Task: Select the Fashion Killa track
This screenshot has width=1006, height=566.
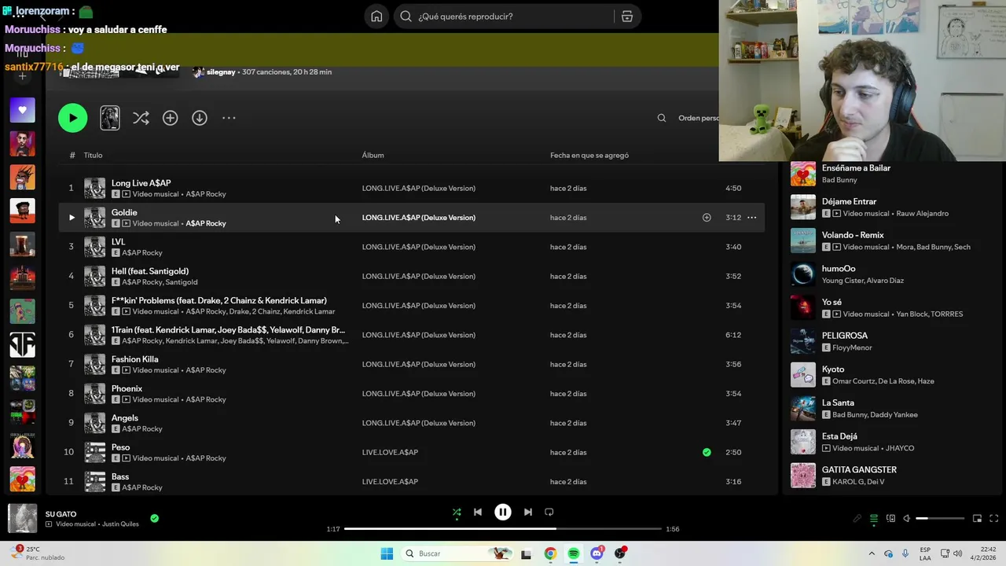Action: (134, 359)
